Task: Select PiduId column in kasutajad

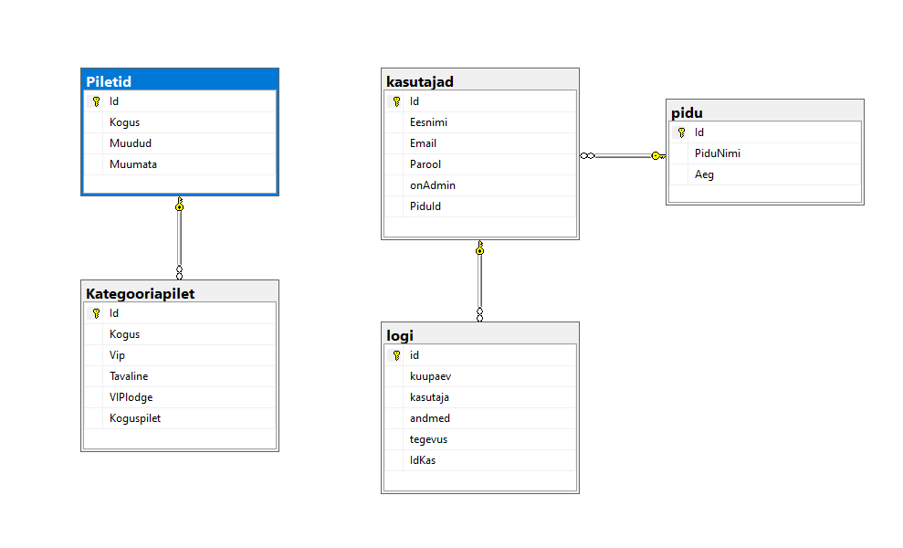Action: [x=479, y=206]
